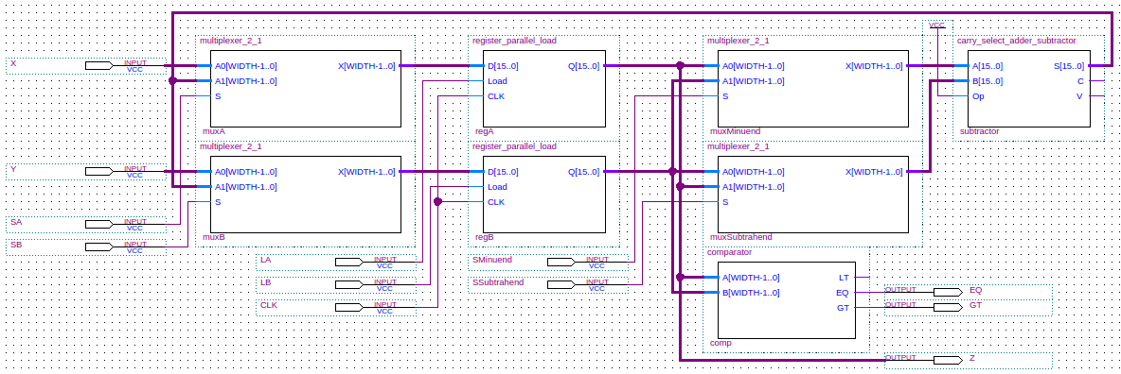Image resolution: width=1121 pixels, height=374 pixels.
Task: Select the CLK input pin symbol
Action: click(348, 308)
